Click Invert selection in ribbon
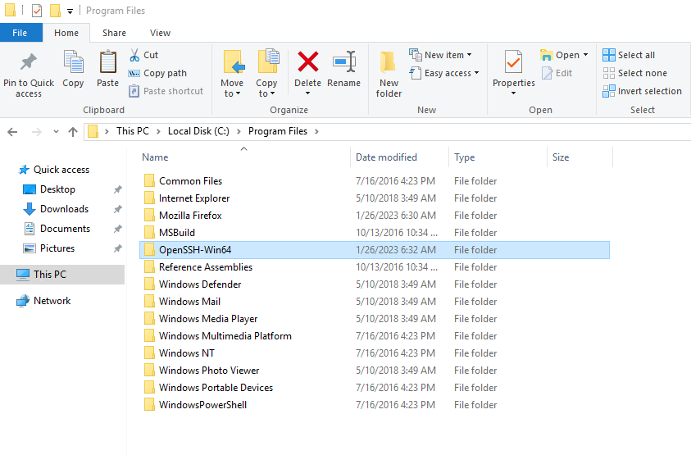 point(642,91)
